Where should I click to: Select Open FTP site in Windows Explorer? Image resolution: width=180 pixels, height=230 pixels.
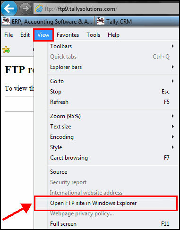click(x=106, y=203)
